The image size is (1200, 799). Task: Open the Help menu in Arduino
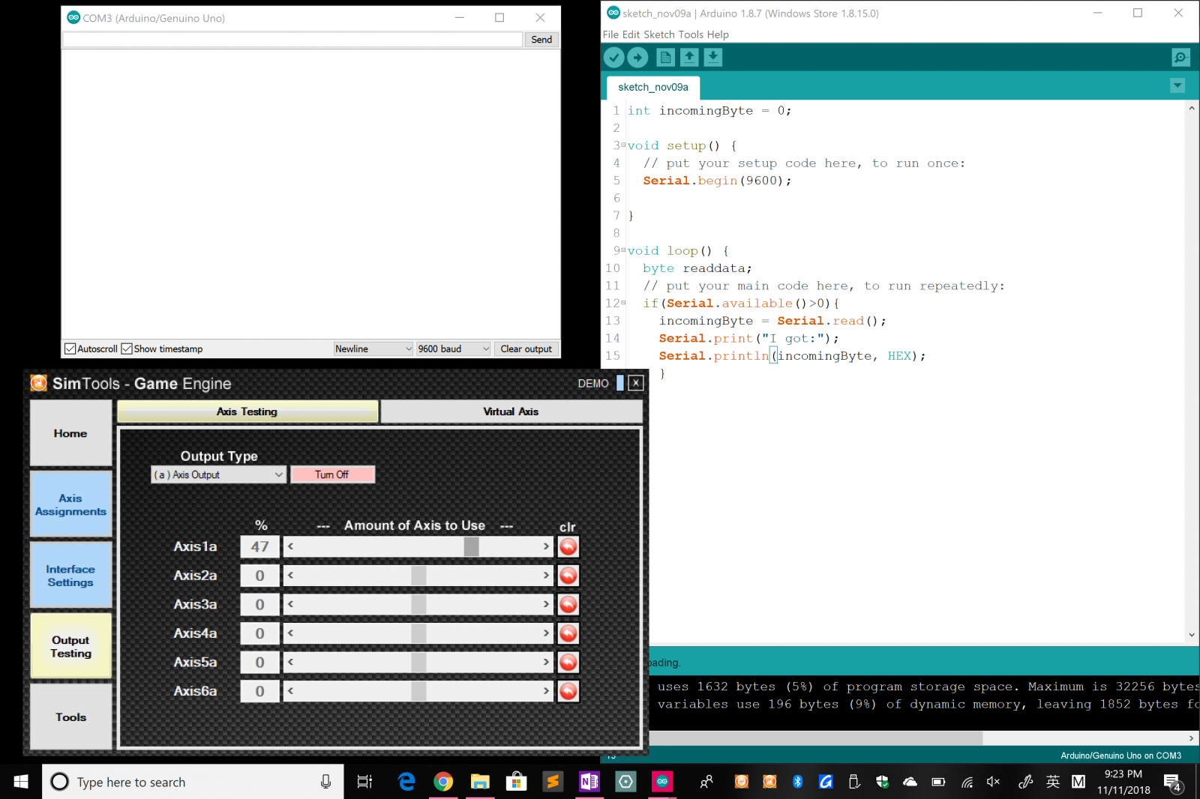pyautogui.click(x=718, y=34)
